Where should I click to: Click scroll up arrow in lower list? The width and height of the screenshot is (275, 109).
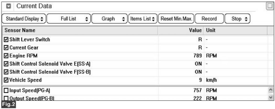(271, 90)
